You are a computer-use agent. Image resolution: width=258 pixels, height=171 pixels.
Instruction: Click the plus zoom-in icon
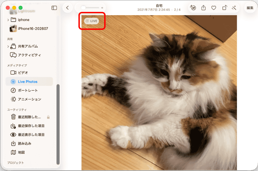click(x=102, y=8)
